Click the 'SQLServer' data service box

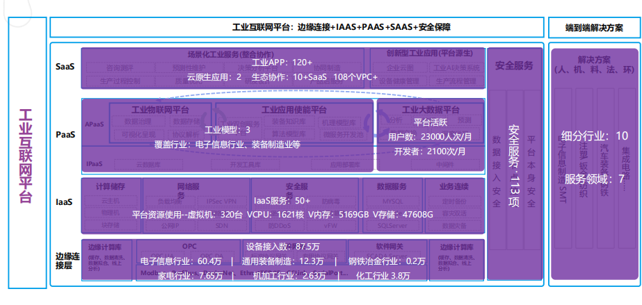(393, 226)
